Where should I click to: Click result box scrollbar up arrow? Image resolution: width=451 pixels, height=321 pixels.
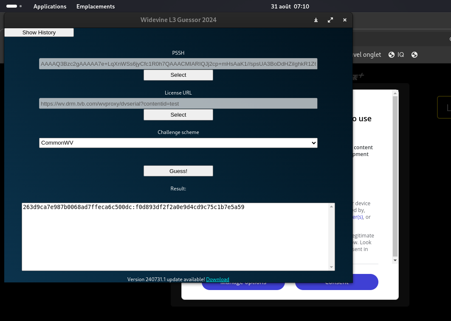pyautogui.click(x=331, y=207)
